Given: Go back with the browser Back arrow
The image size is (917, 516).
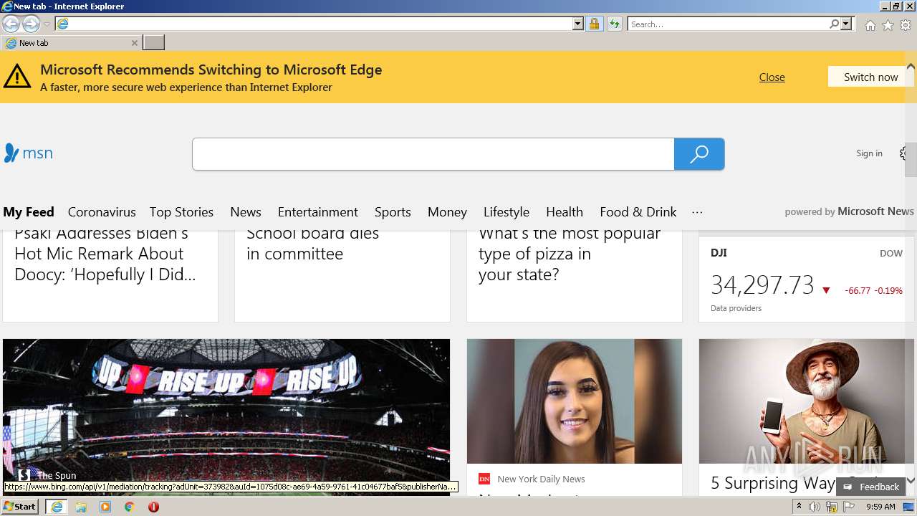Looking at the screenshot, I should (x=11, y=24).
